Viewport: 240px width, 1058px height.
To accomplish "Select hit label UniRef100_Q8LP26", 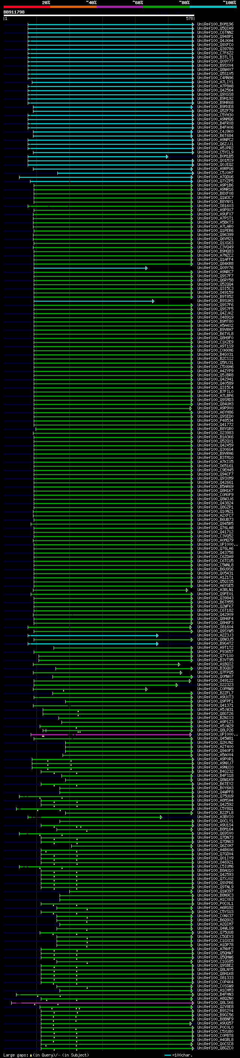I will tap(215, 730).
